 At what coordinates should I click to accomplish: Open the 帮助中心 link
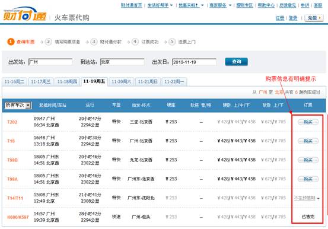pyautogui.click(x=266, y=5)
